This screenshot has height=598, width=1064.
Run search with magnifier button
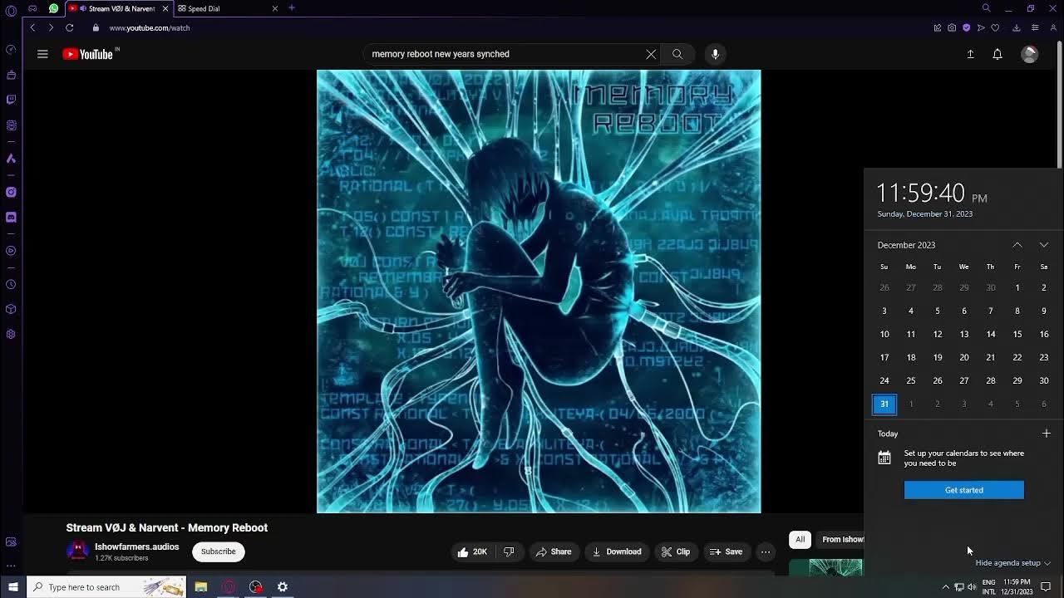tap(677, 54)
